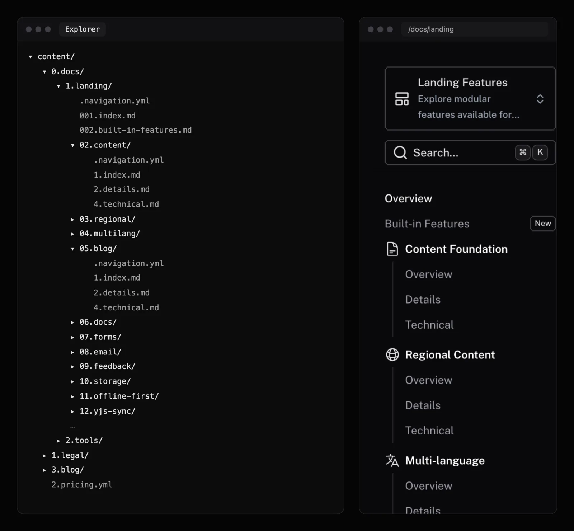
Task: Select .navigation.yml in 05.blog/
Action: pyautogui.click(x=129, y=264)
